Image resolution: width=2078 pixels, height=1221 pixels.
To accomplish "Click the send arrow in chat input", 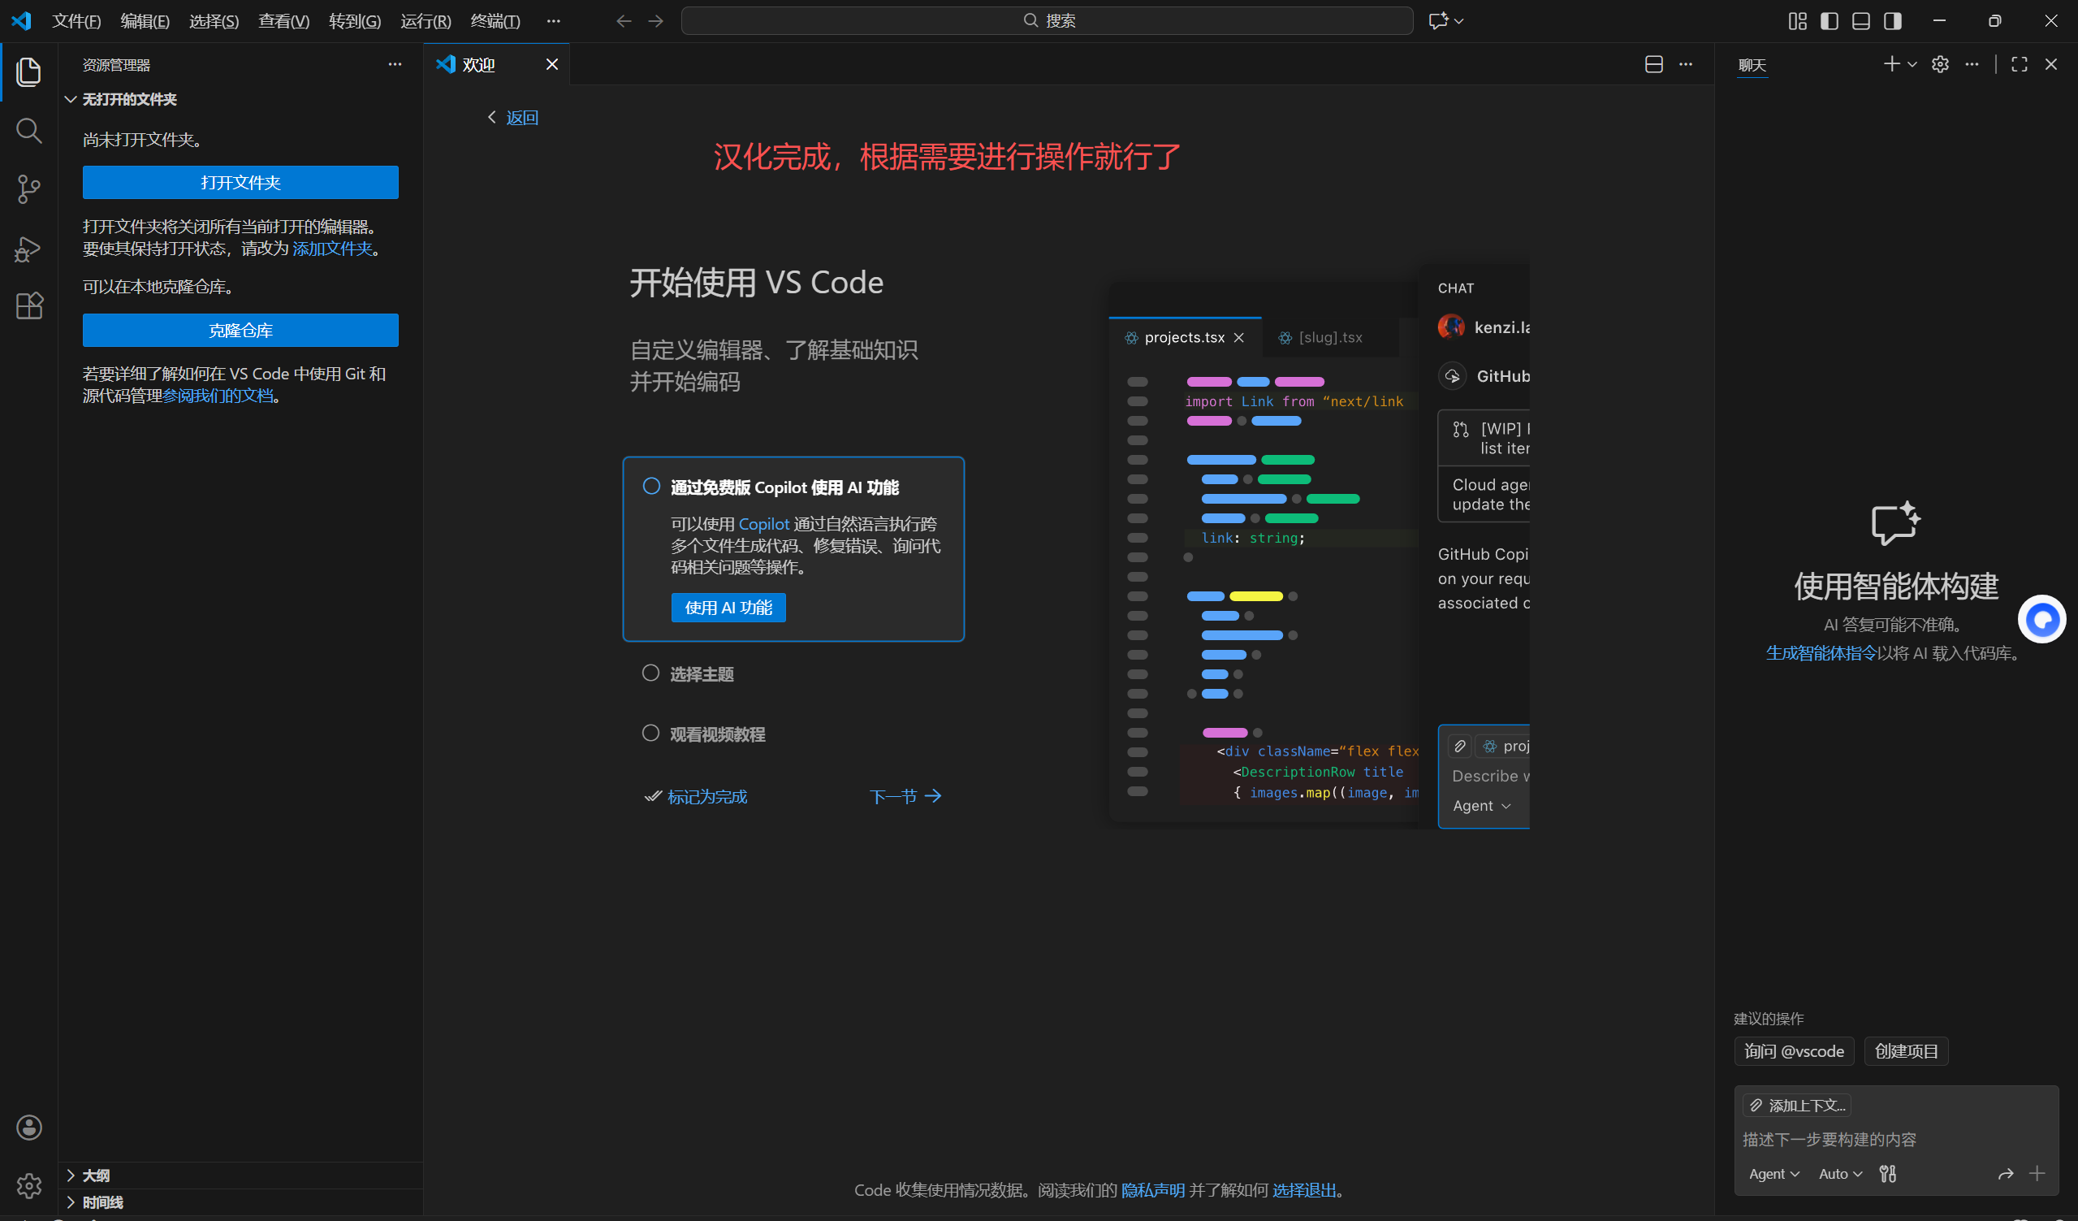I will pyautogui.click(x=2006, y=1173).
